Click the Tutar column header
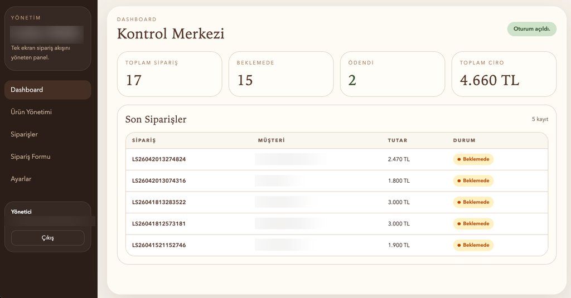The image size is (571, 298). (398, 140)
